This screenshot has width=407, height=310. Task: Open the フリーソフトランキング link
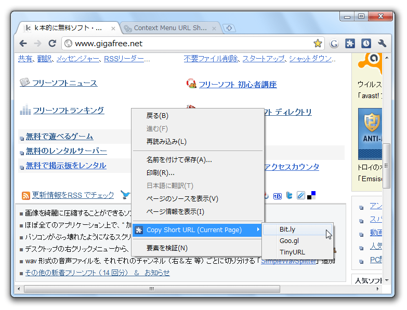[x=69, y=111]
